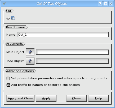Open Help via the Help button
The height and width of the screenshot is (108, 115).
[99, 98]
